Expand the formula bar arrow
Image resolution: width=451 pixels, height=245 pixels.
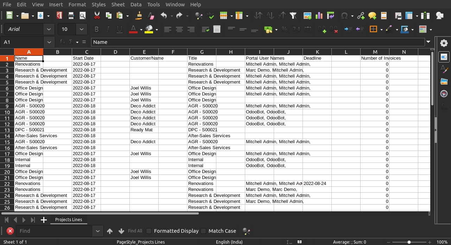428,42
